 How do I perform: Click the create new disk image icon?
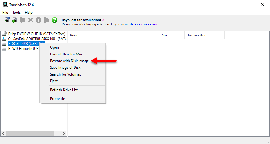[14, 20]
